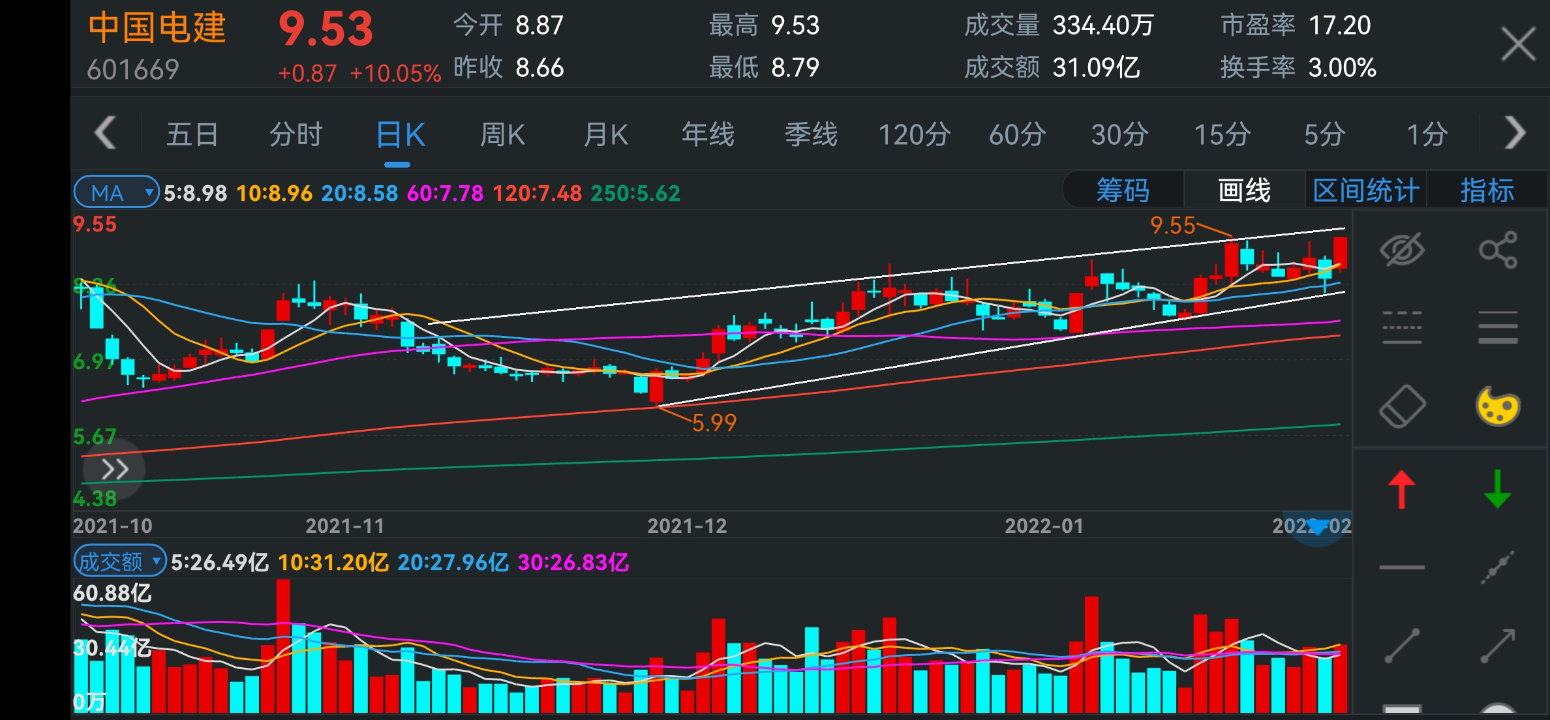Switch to the 年线 tab
The image size is (1550, 720).
708,134
